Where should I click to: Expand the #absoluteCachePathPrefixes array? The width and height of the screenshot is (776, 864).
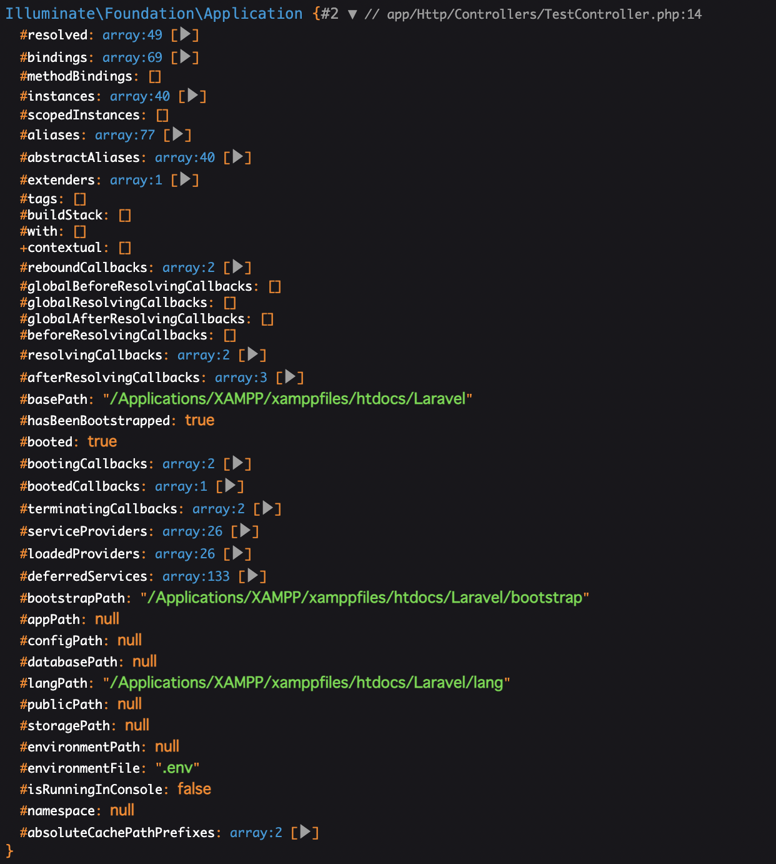coord(305,832)
